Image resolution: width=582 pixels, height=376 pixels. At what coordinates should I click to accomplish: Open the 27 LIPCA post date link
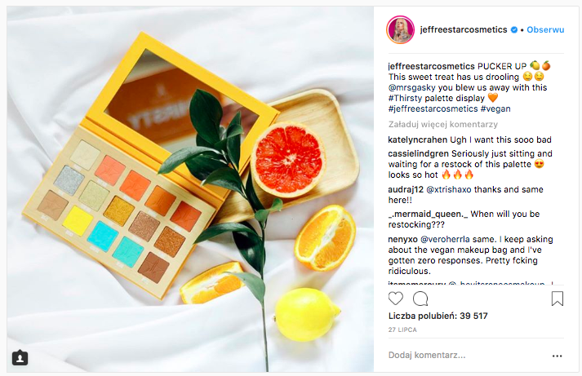tap(402, 330)
